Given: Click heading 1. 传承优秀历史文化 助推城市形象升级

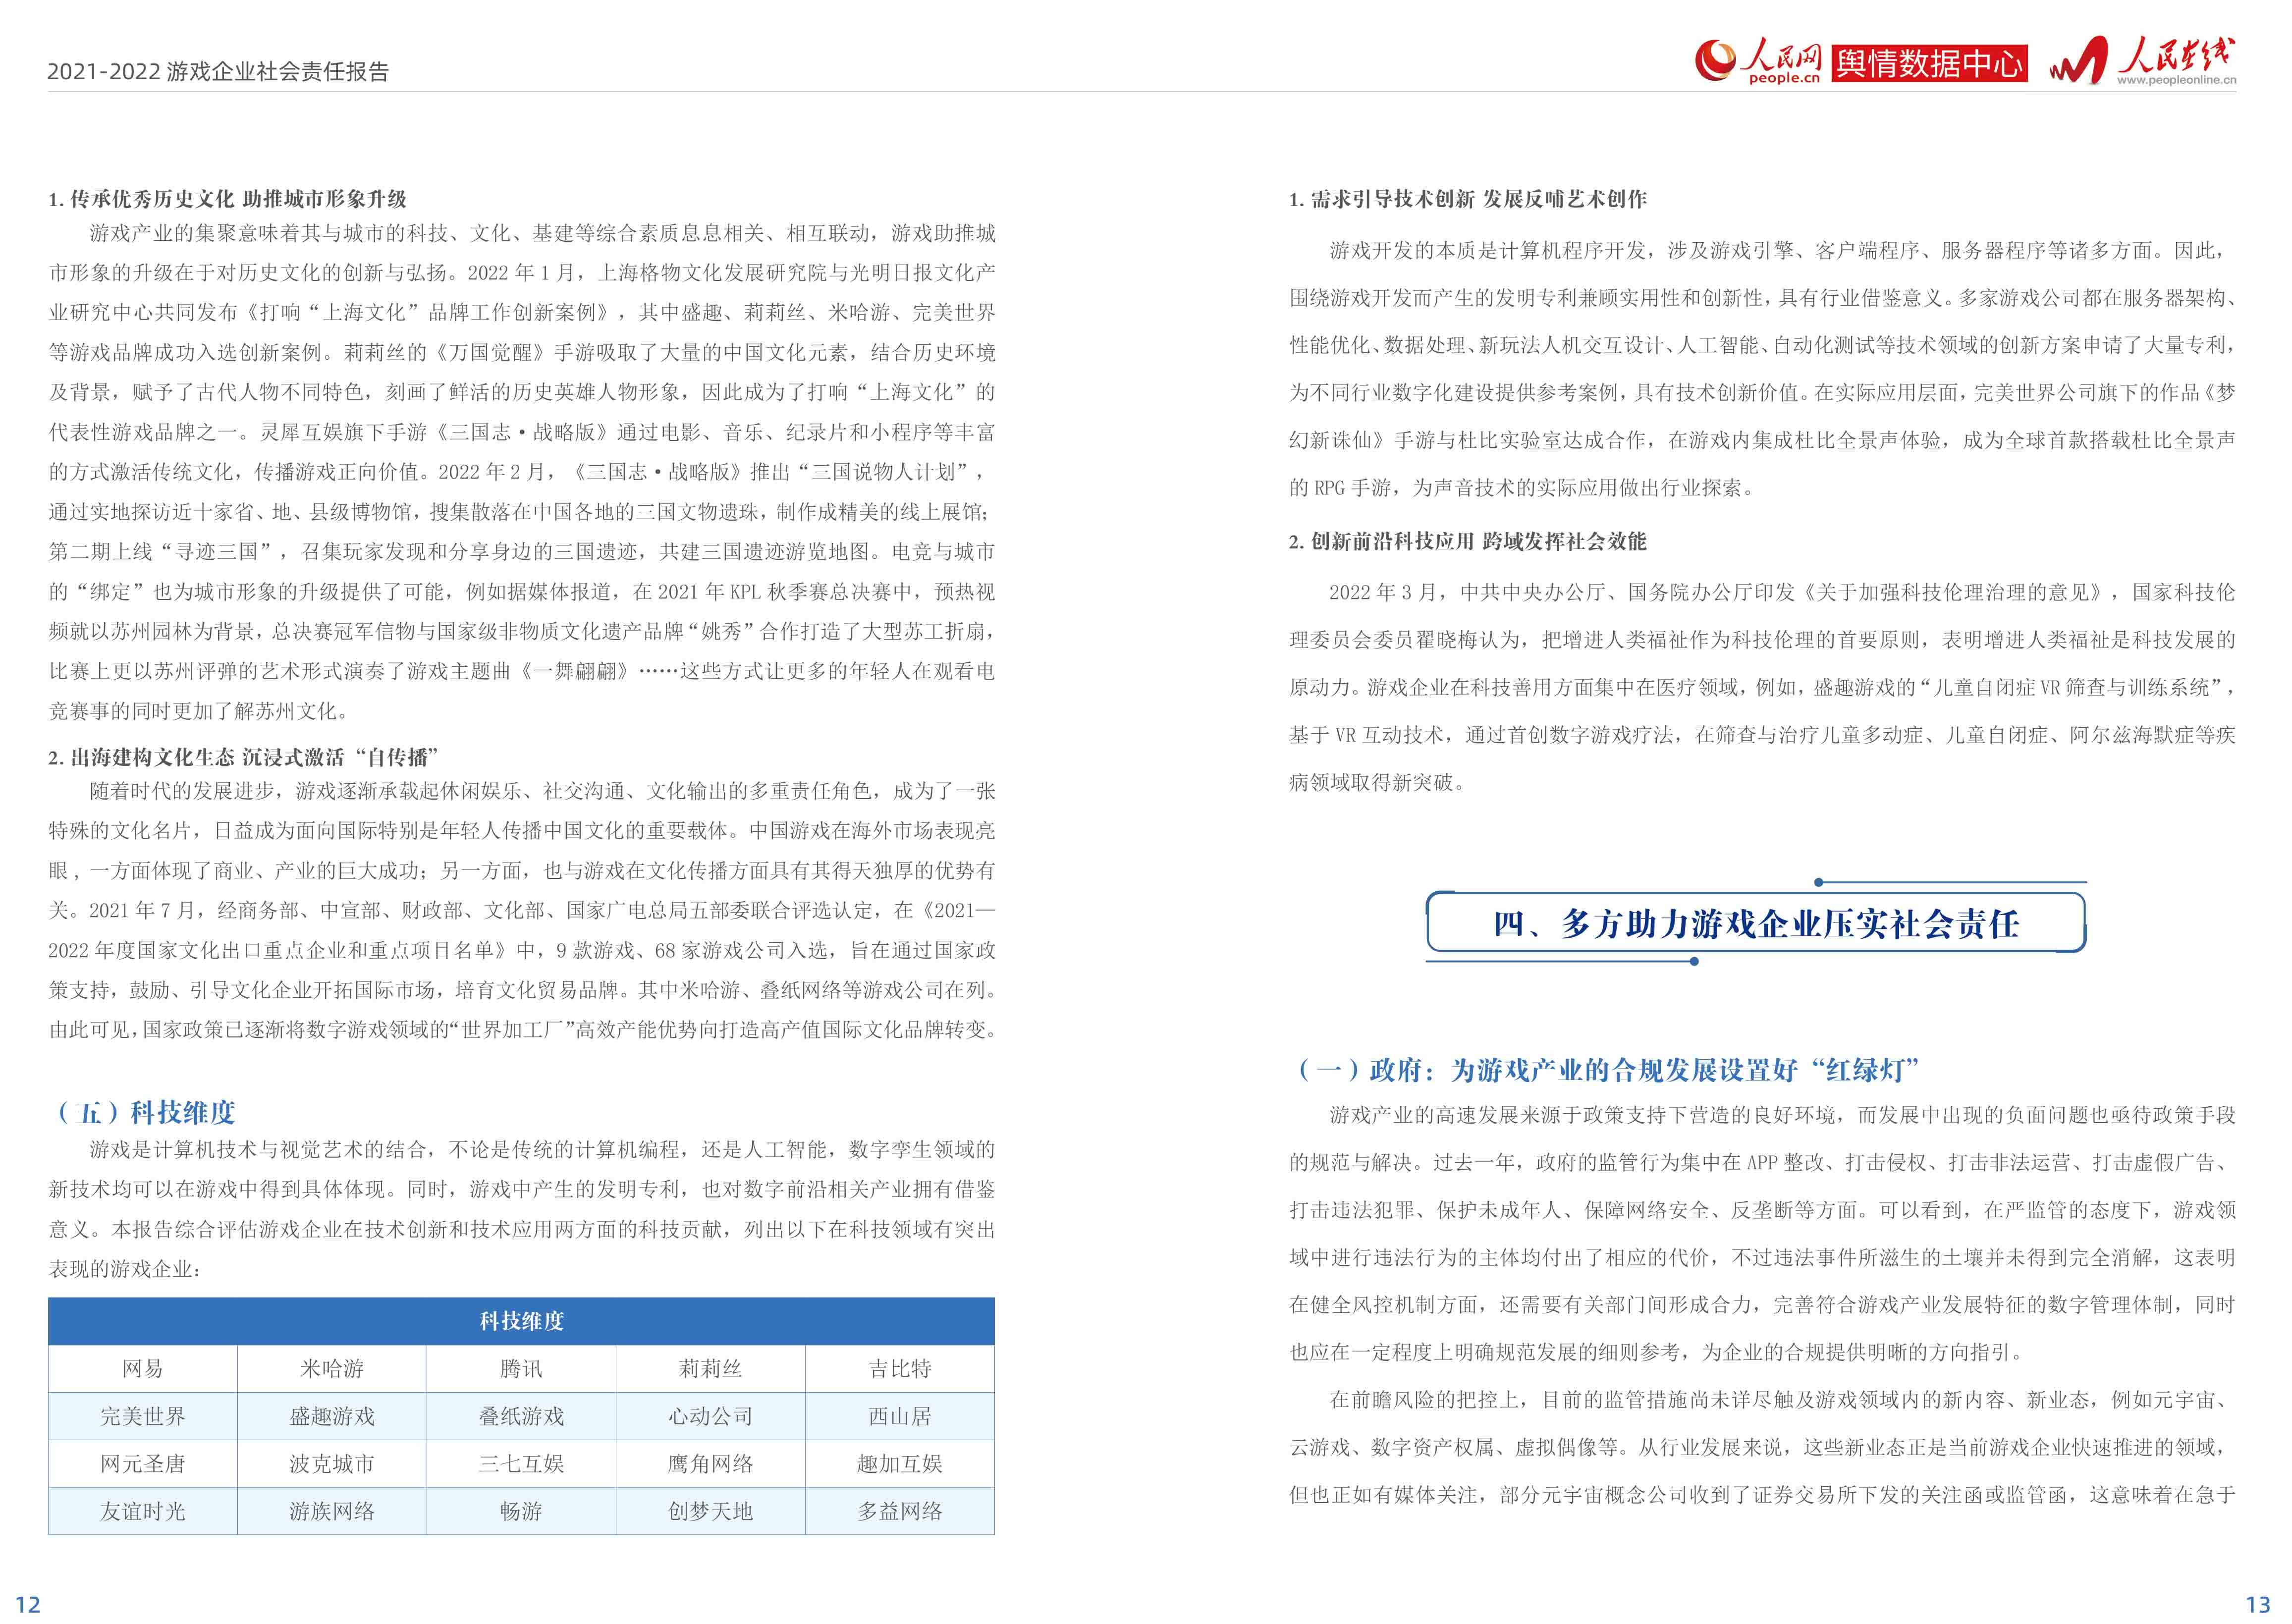Looking at the screenshot, I should coord(227,199).
